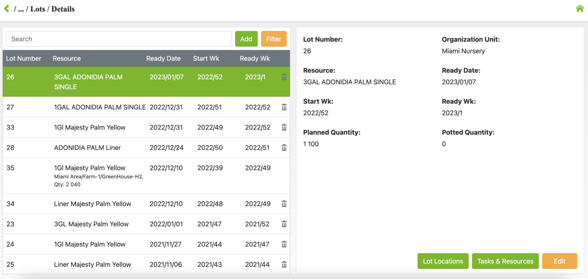Viewport: 588px width, 279px height.
Task: Focus the Search input field
Action: [118, 39]
